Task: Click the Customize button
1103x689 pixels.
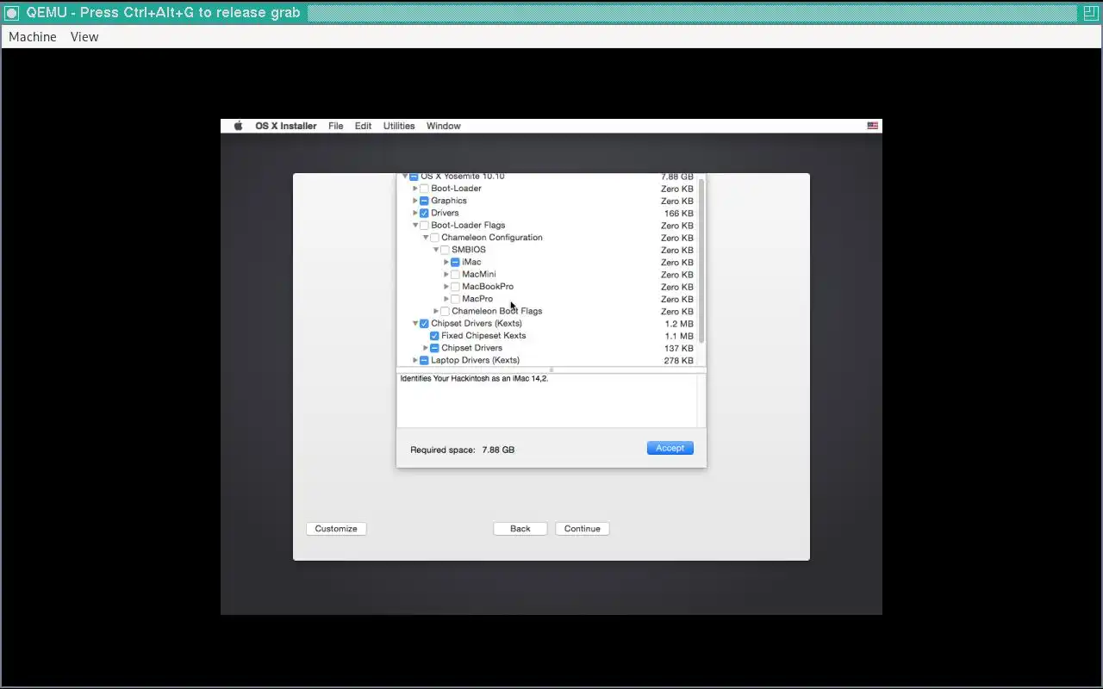Action: click(x=336, y=529)
